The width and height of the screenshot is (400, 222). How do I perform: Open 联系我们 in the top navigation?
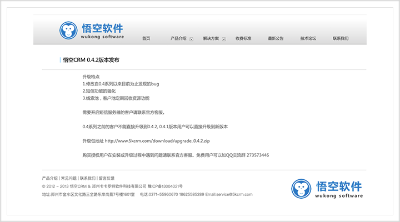(341, 38)
